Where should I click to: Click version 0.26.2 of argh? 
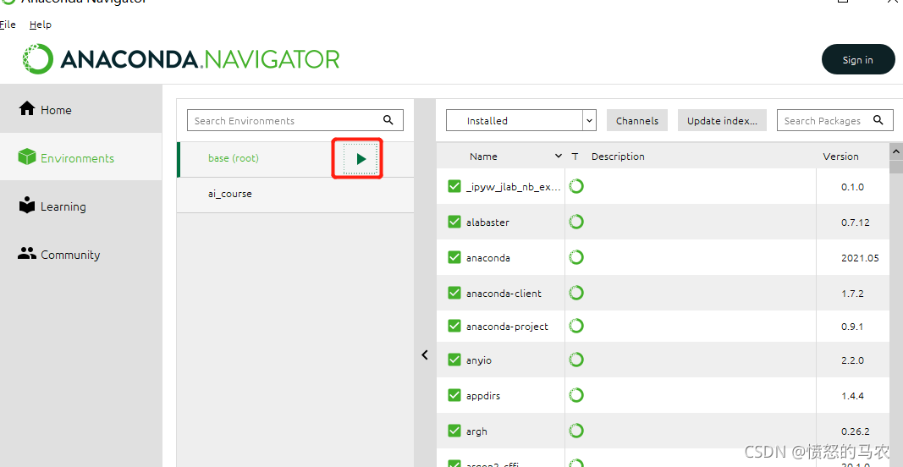point(855,431)
